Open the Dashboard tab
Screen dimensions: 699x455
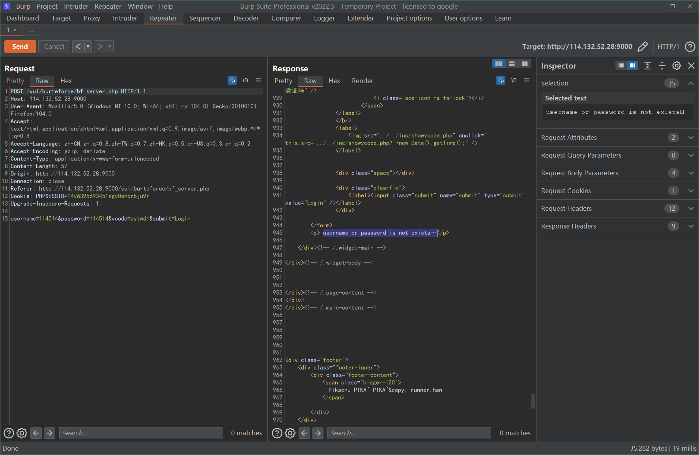click(x=22, y=18)
